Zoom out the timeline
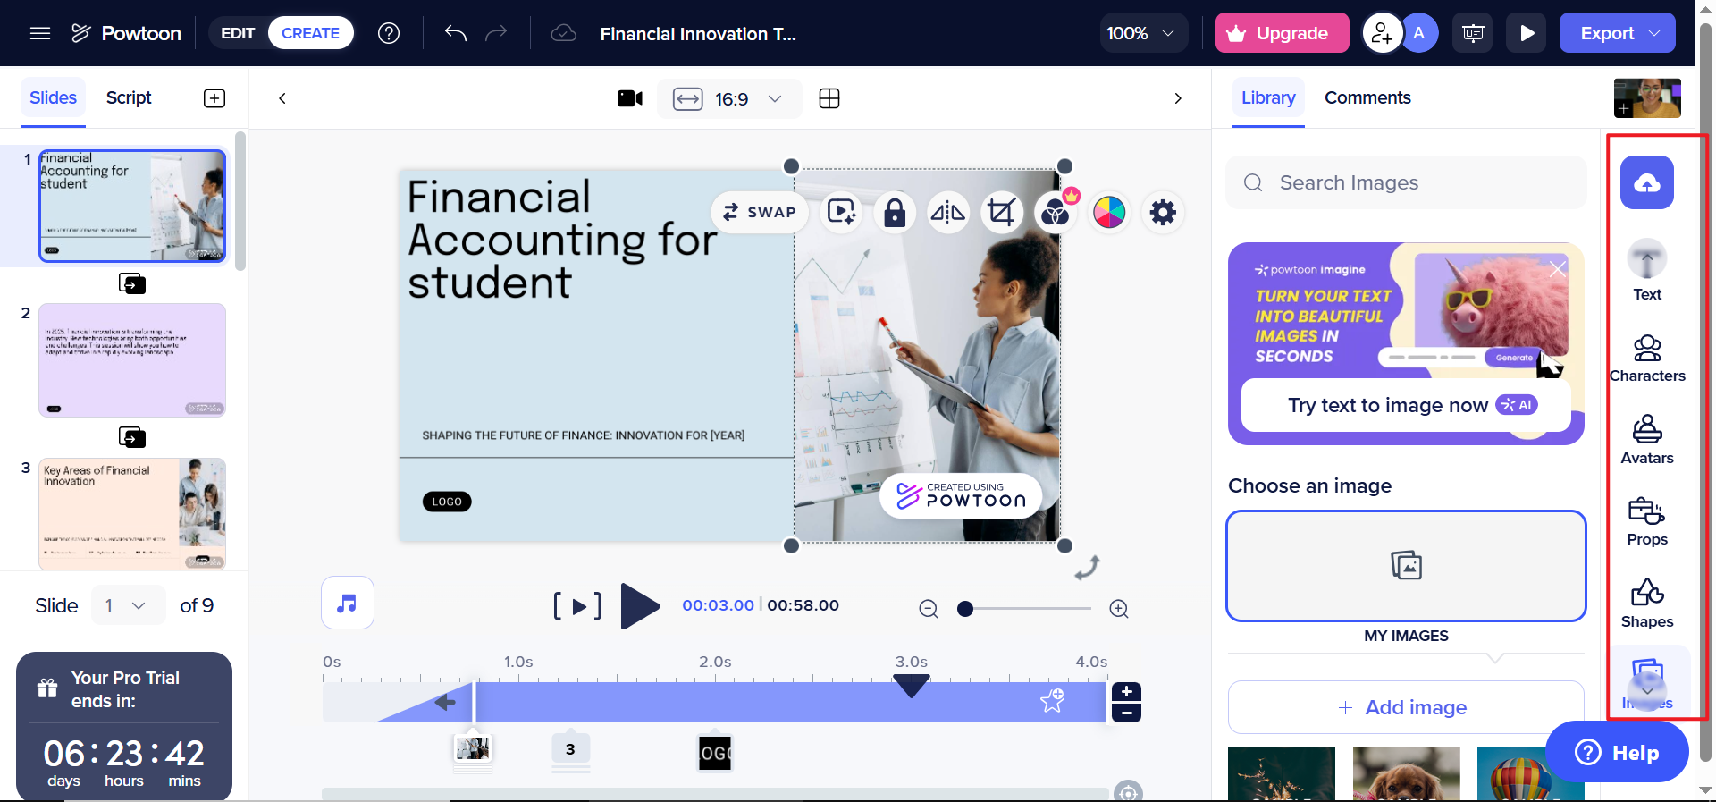This screenshot has width=1716, height=802. coord(929,609)
